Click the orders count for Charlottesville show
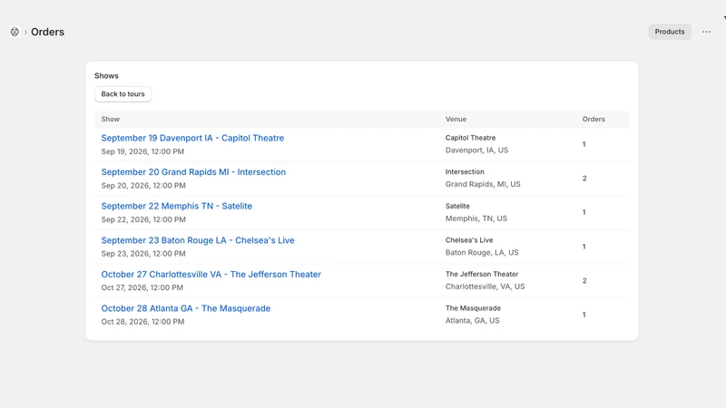Viewport: 726px width, 408px height. 584,281
